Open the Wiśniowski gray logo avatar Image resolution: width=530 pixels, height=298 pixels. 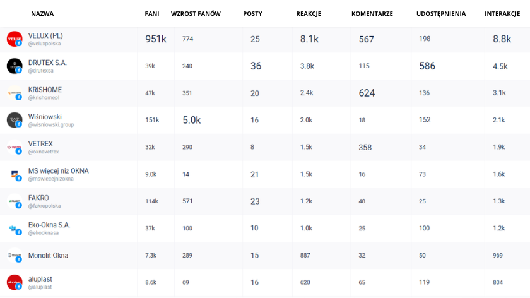(15, 120)
